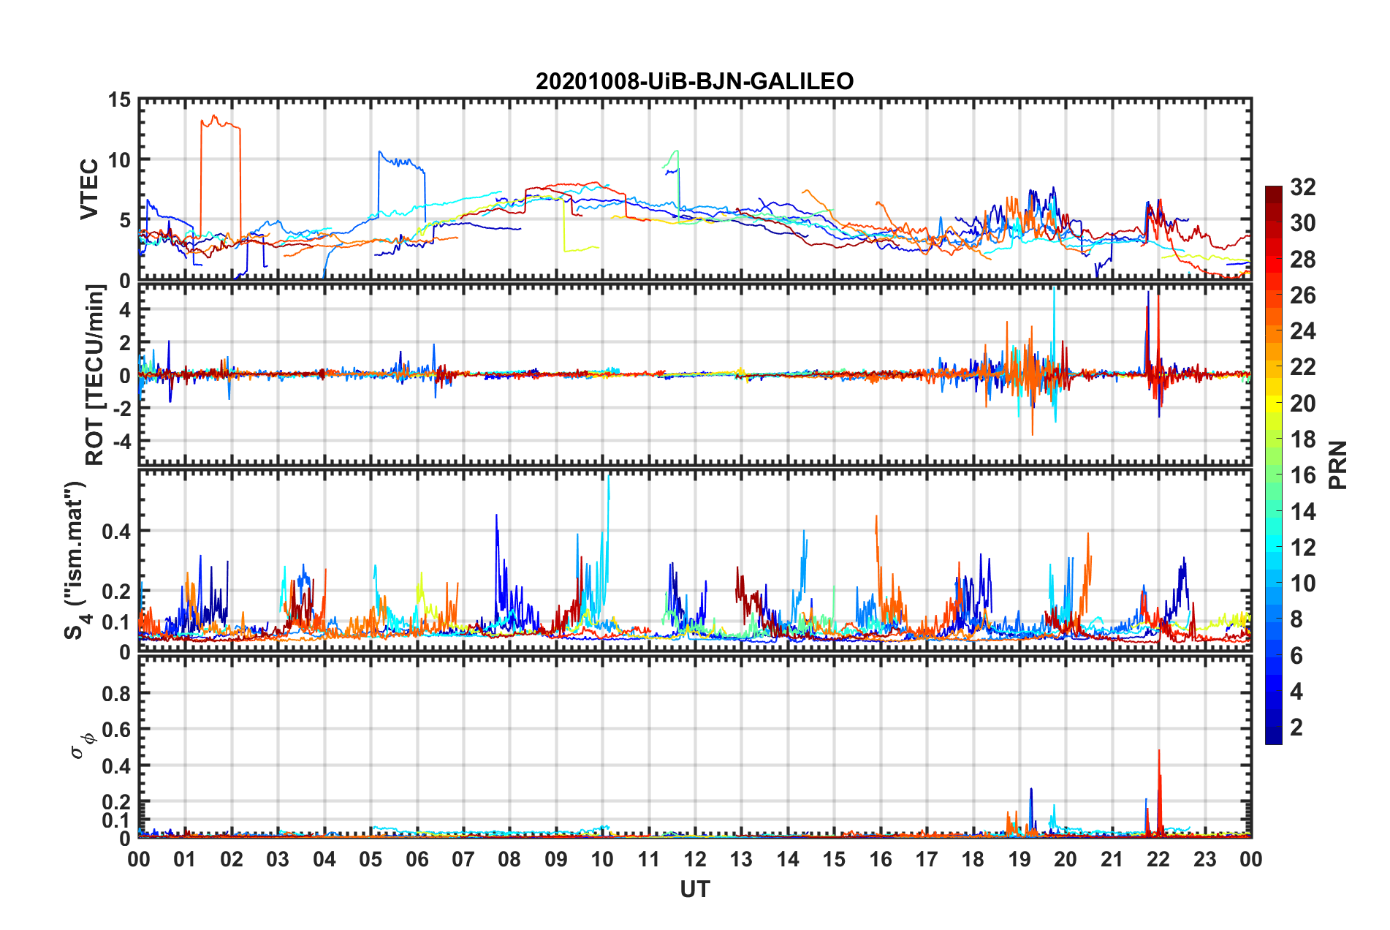
Task: Click the orange VTEC plateau near 01:30 UT
Action: (220, 123)
